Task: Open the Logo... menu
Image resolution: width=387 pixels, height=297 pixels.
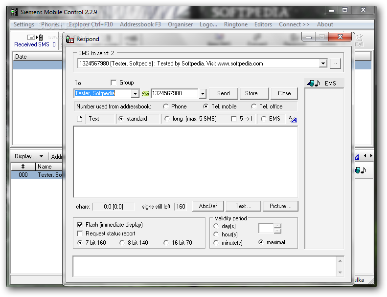Action: pos(208,24)
